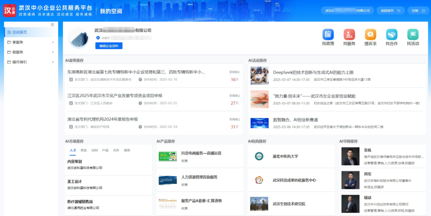The height and width of the screenshot is (216, 431).
Task: Click the 编辑企业资料 button
Action: (x=109, y=46)
